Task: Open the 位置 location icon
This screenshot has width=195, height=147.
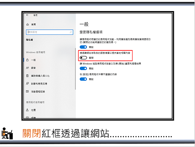Action: (x=27, y=110)
